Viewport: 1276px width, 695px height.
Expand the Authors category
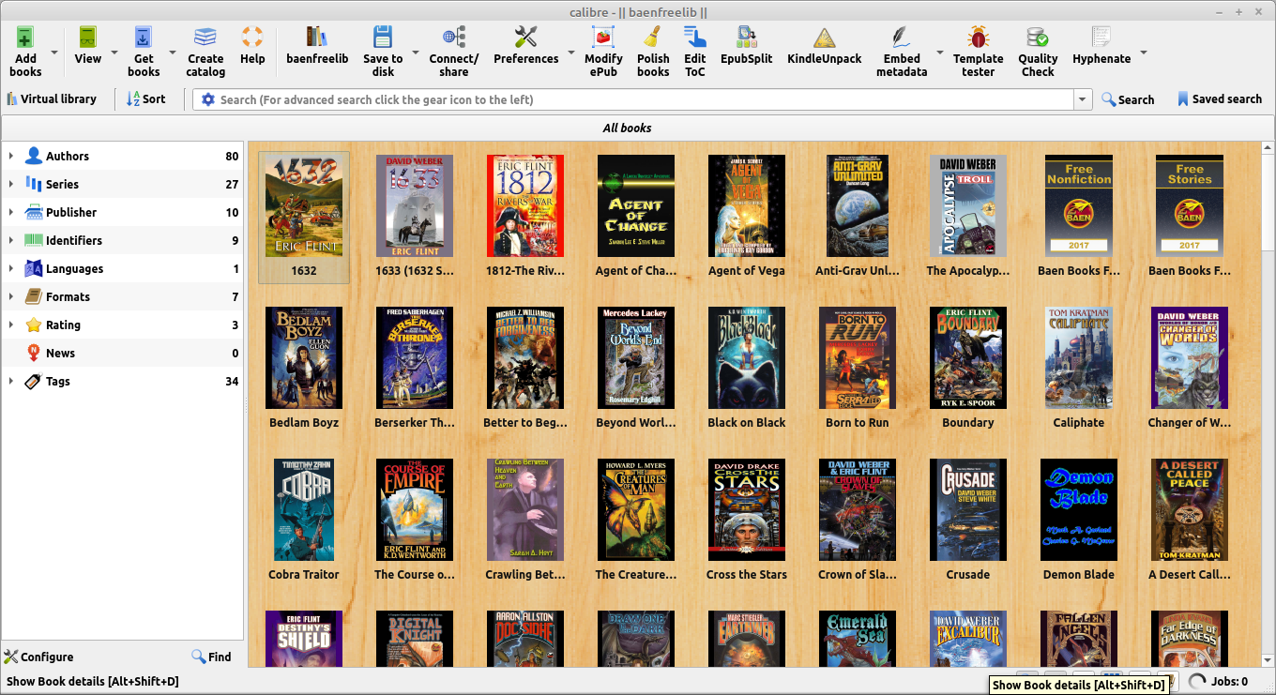point(11,156)
